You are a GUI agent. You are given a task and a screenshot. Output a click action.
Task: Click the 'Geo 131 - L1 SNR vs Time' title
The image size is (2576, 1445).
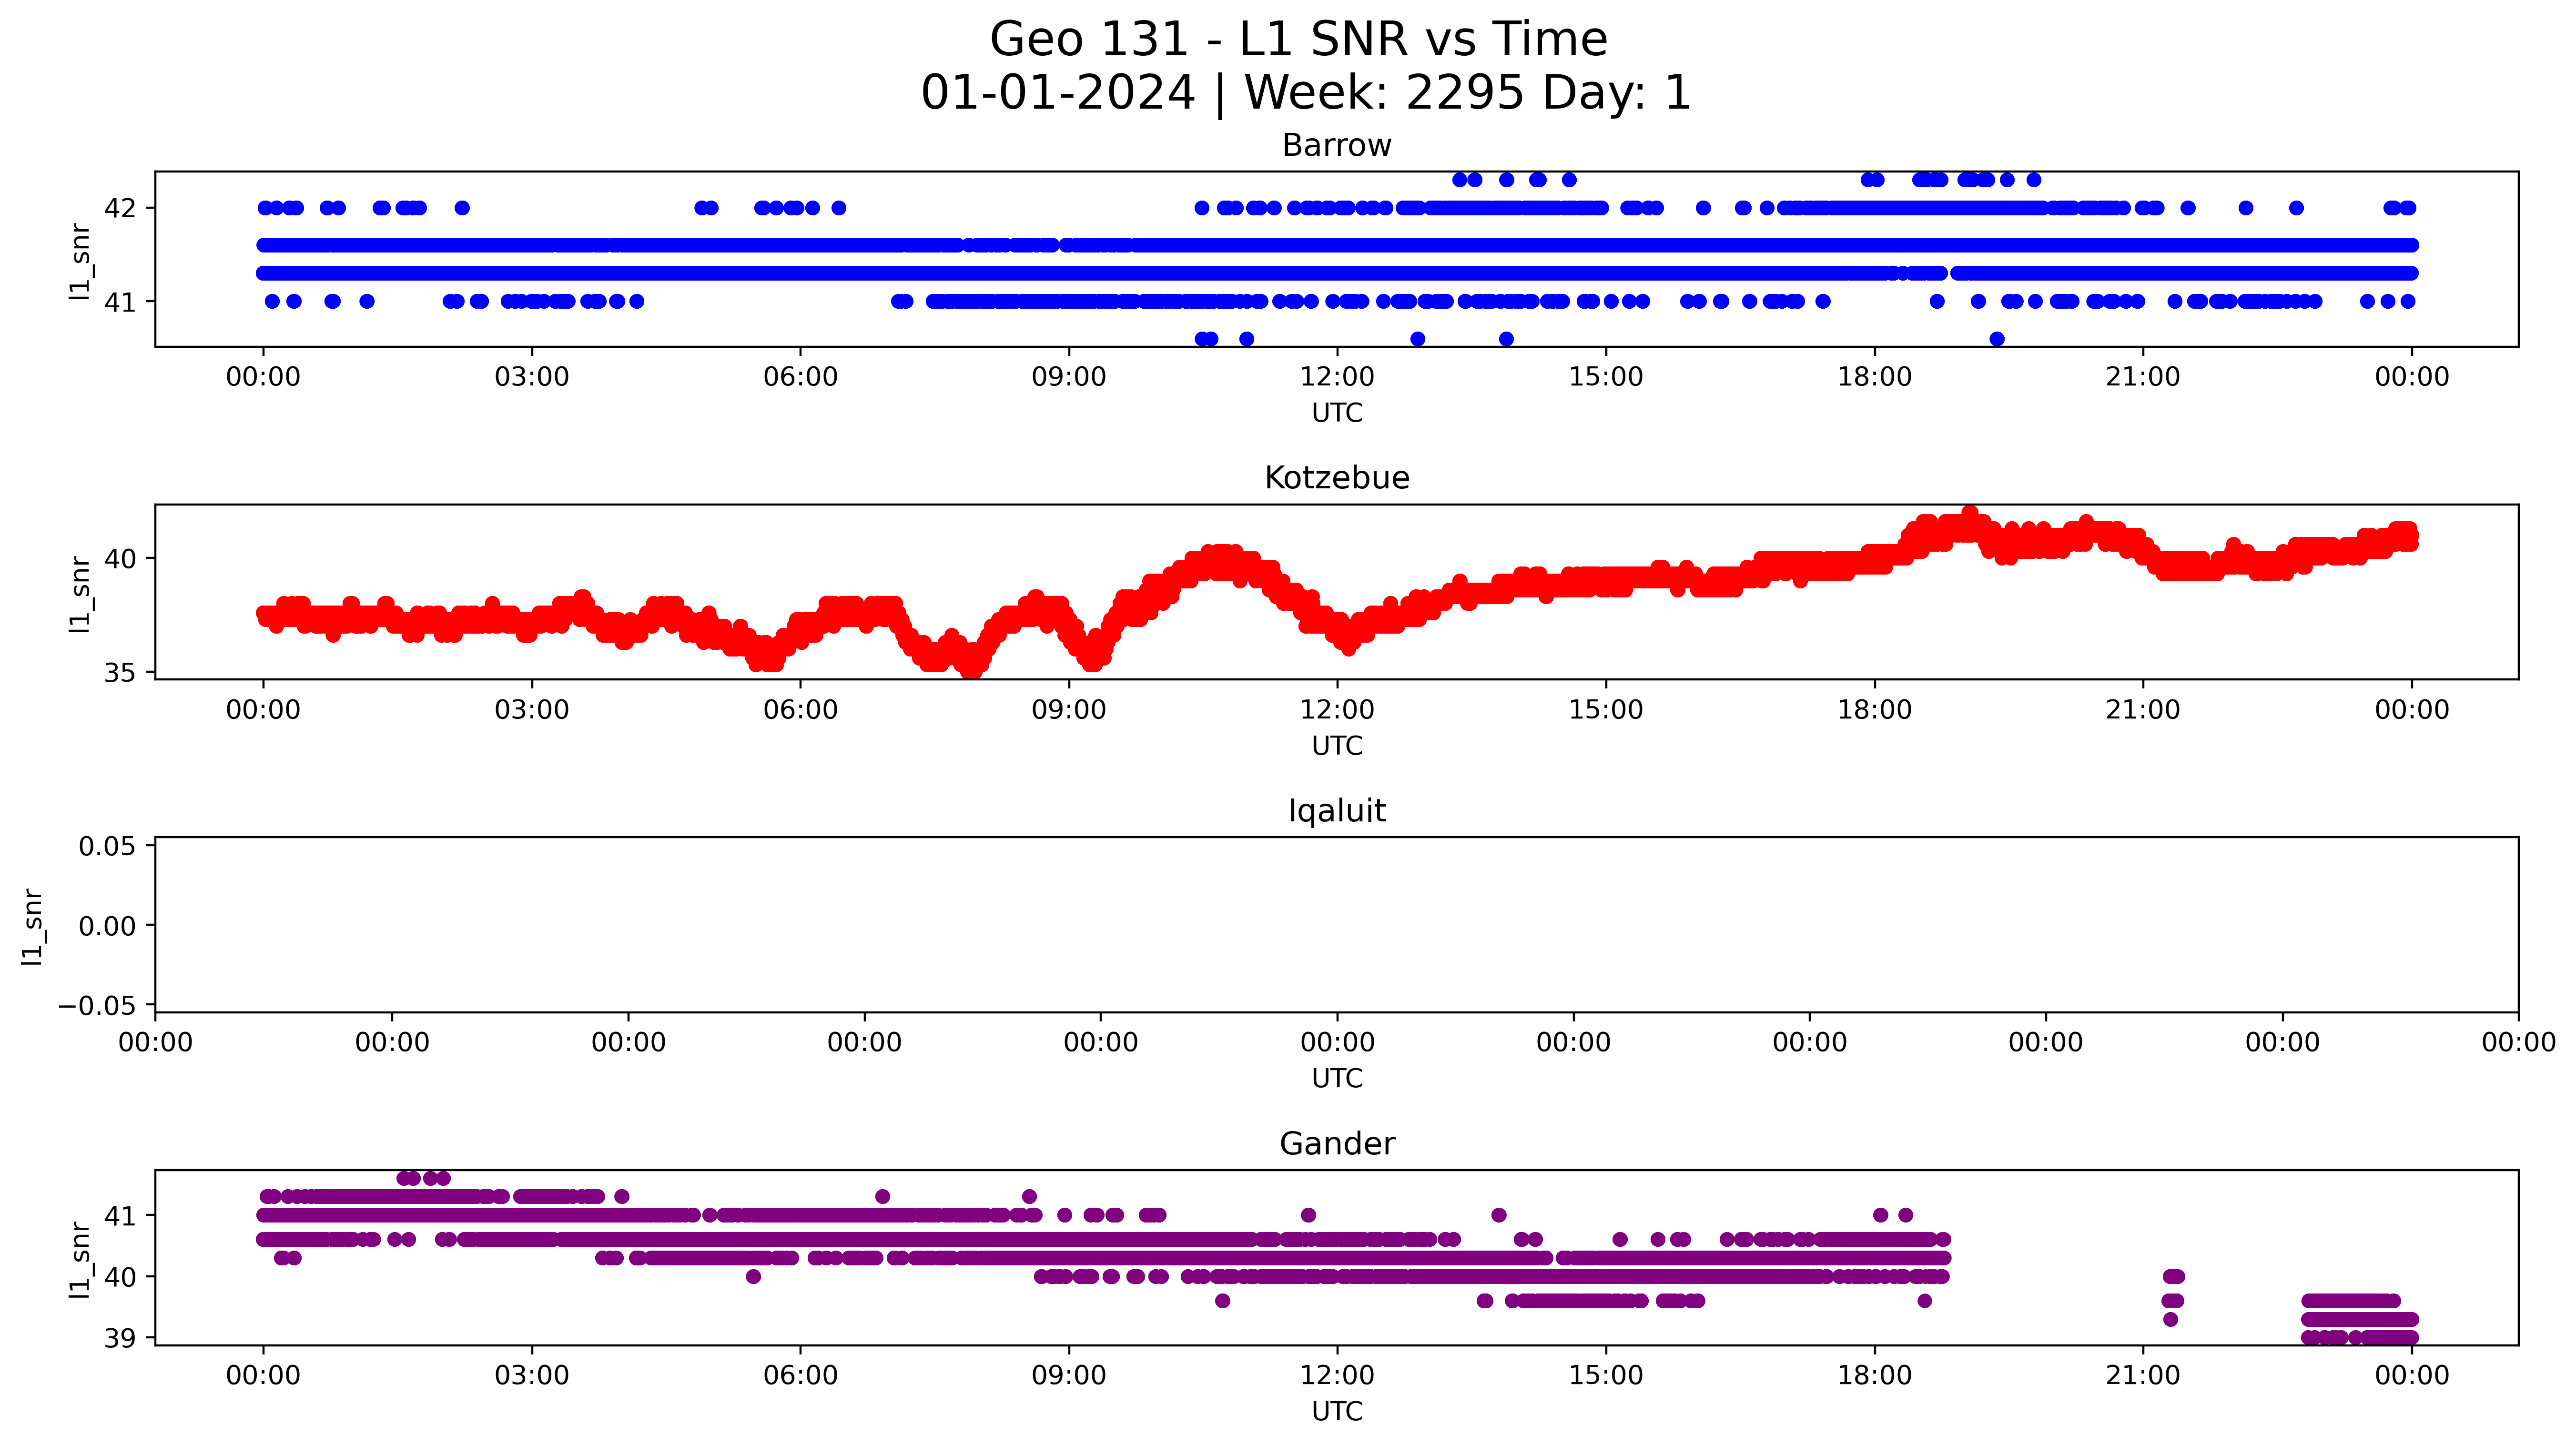(x=1298, y=40)
